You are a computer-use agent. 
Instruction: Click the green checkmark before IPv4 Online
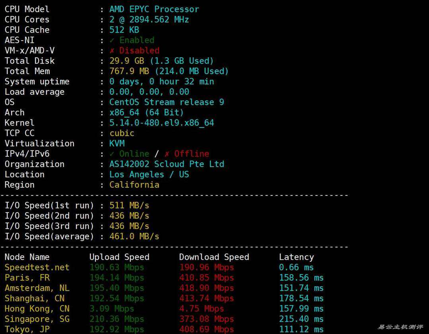tap(112, 154)
